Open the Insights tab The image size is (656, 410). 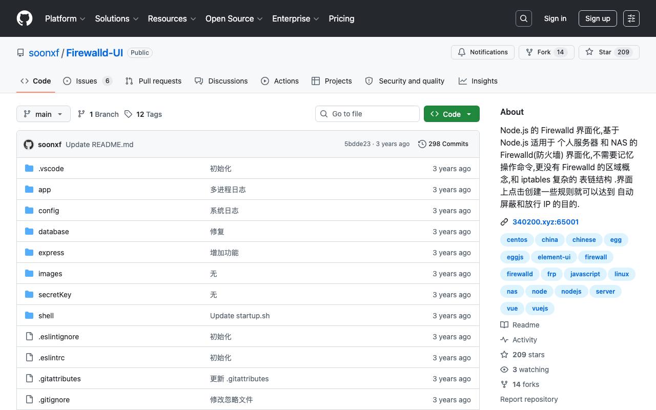[x=478, y=81]
